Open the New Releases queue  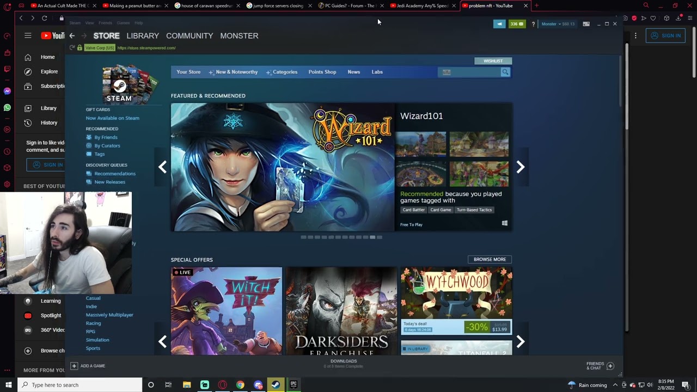coord(109,182)
